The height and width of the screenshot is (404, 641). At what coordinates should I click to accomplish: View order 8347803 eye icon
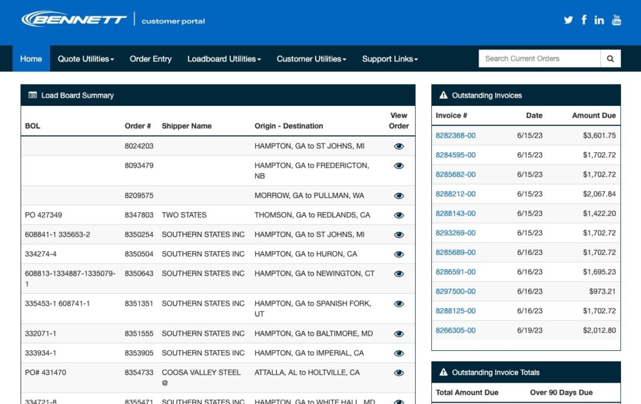coord(399,215)
